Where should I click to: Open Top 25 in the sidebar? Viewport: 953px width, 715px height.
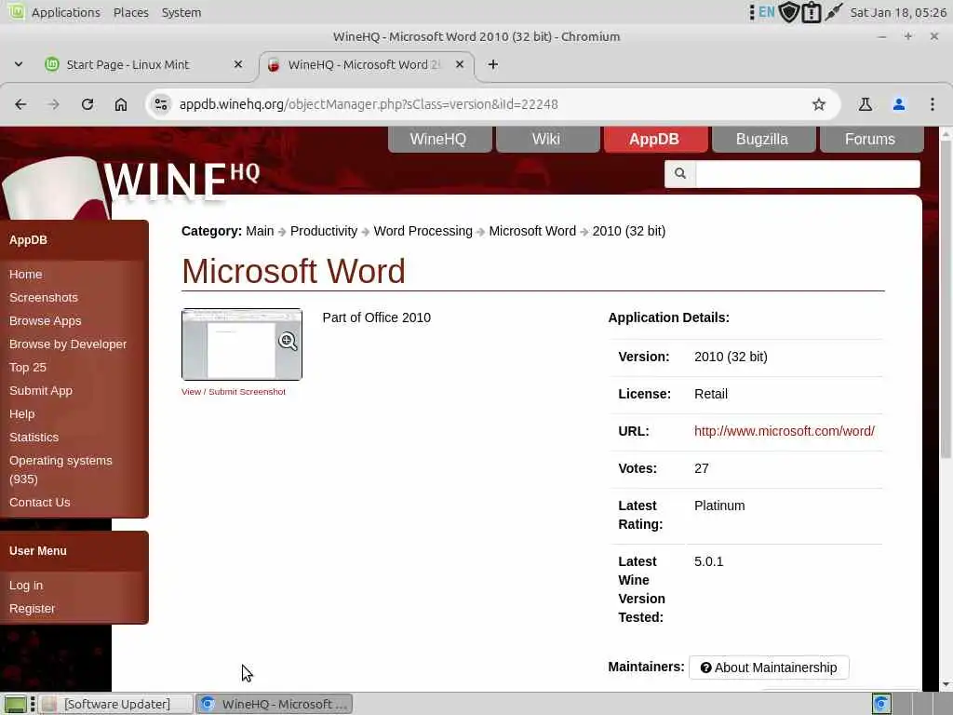(x=27, y=368)
